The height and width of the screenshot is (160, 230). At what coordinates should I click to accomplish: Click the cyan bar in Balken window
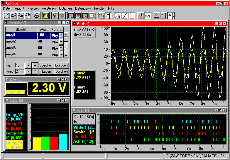click(63, 142)
